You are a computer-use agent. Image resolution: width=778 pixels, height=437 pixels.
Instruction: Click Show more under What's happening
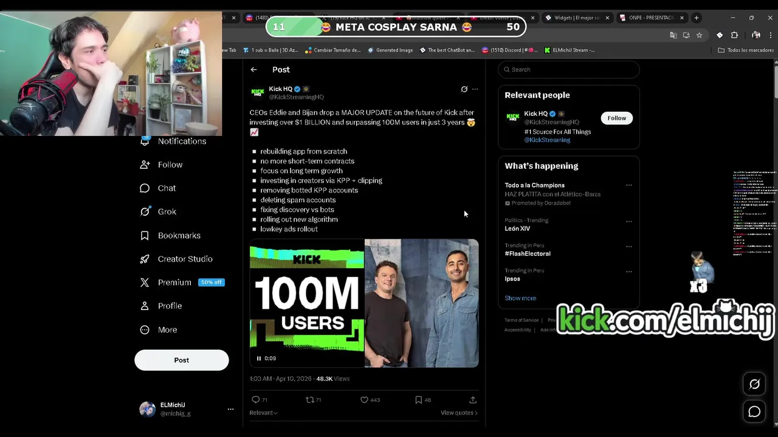[x=520, y=299]
